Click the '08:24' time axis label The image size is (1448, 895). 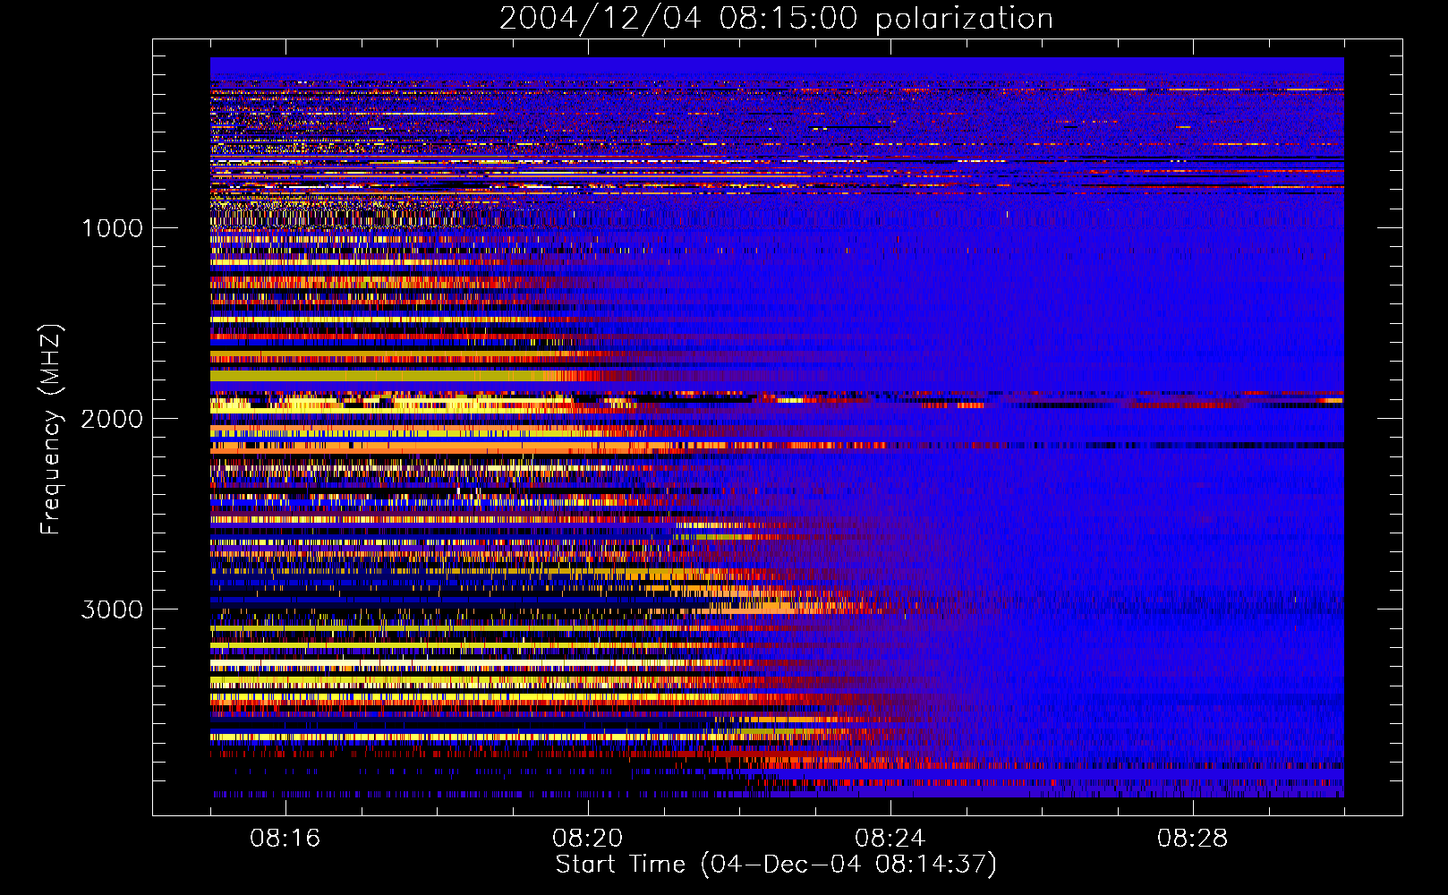(890, 839)
